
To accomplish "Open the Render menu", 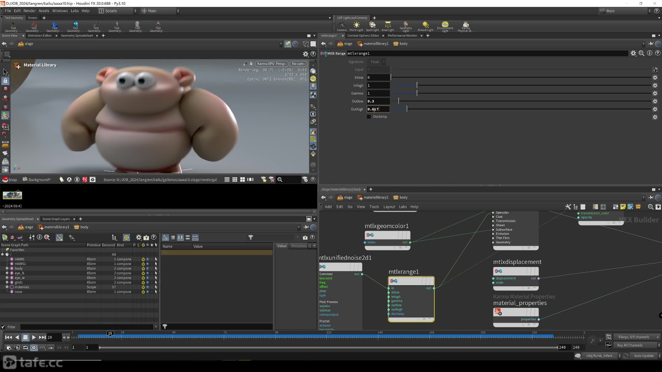I will tap(29, 11).
